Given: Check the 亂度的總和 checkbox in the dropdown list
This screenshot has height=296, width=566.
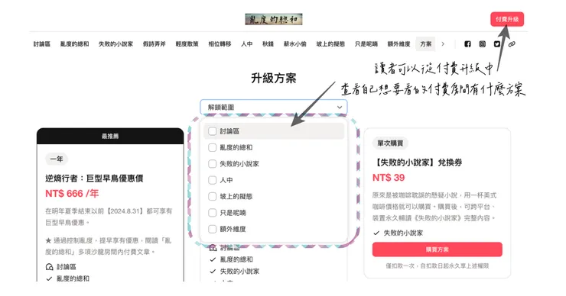Looking at the screenshot, I should tap(213, 147).
